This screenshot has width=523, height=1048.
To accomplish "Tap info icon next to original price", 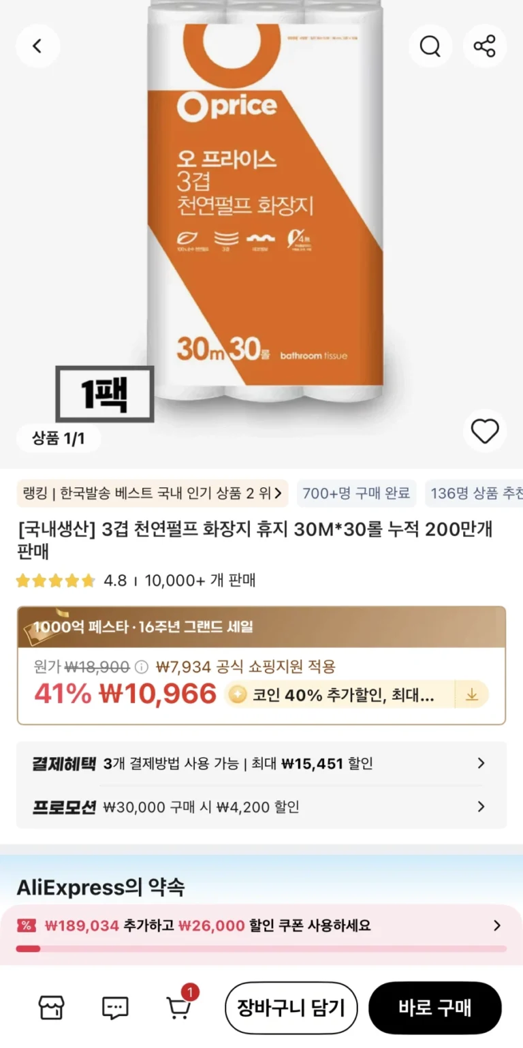I will (x=142, y=666).
